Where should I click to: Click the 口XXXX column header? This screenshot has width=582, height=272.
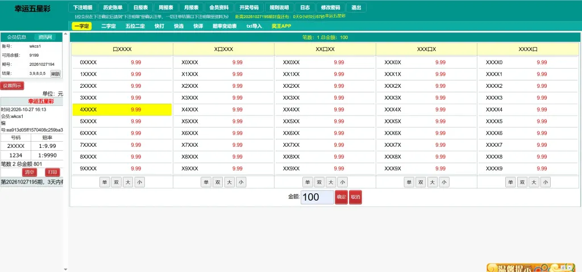click(122, 49)
